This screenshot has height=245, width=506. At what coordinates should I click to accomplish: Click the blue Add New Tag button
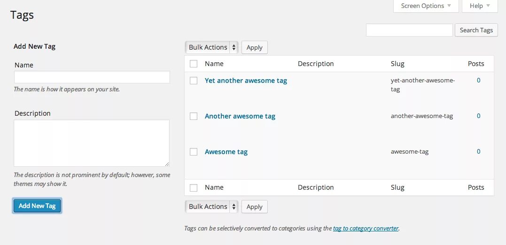(37, 206)
